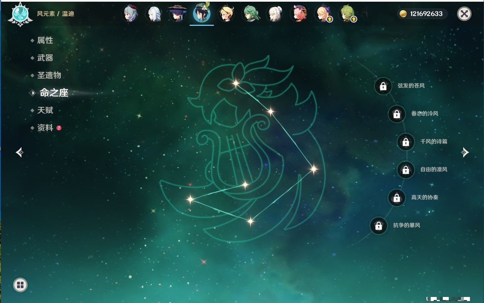Image resolution: width=484 pixels, height=303 pixels.
Task: Select the 命之座 constellation menu
Action: click(x=54, y=93)
